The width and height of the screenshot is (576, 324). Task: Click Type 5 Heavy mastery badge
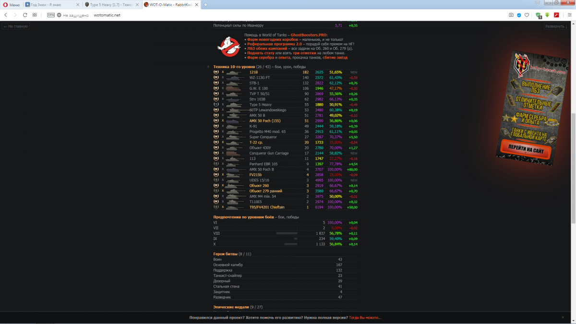216,105
